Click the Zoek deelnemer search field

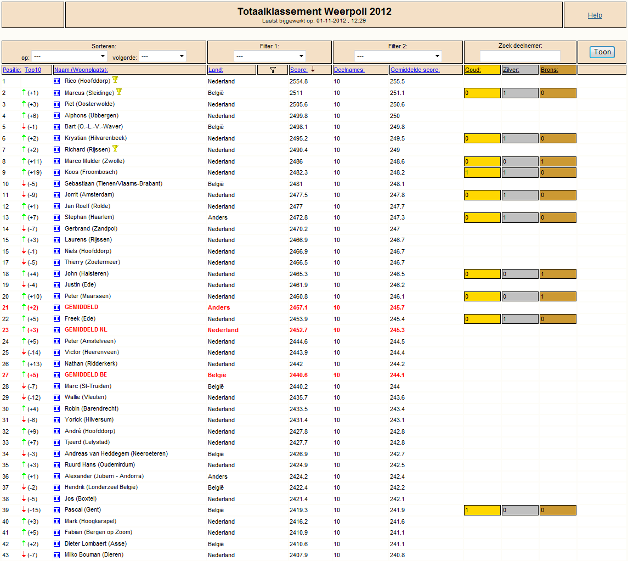520,55
